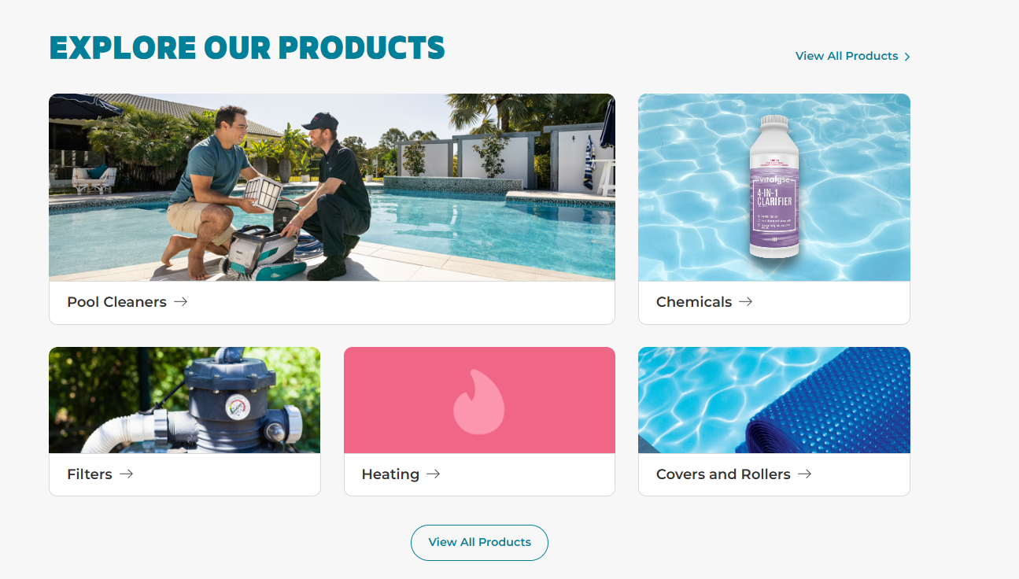
Task: Open the Heating category label
Action: pos(390,474)
